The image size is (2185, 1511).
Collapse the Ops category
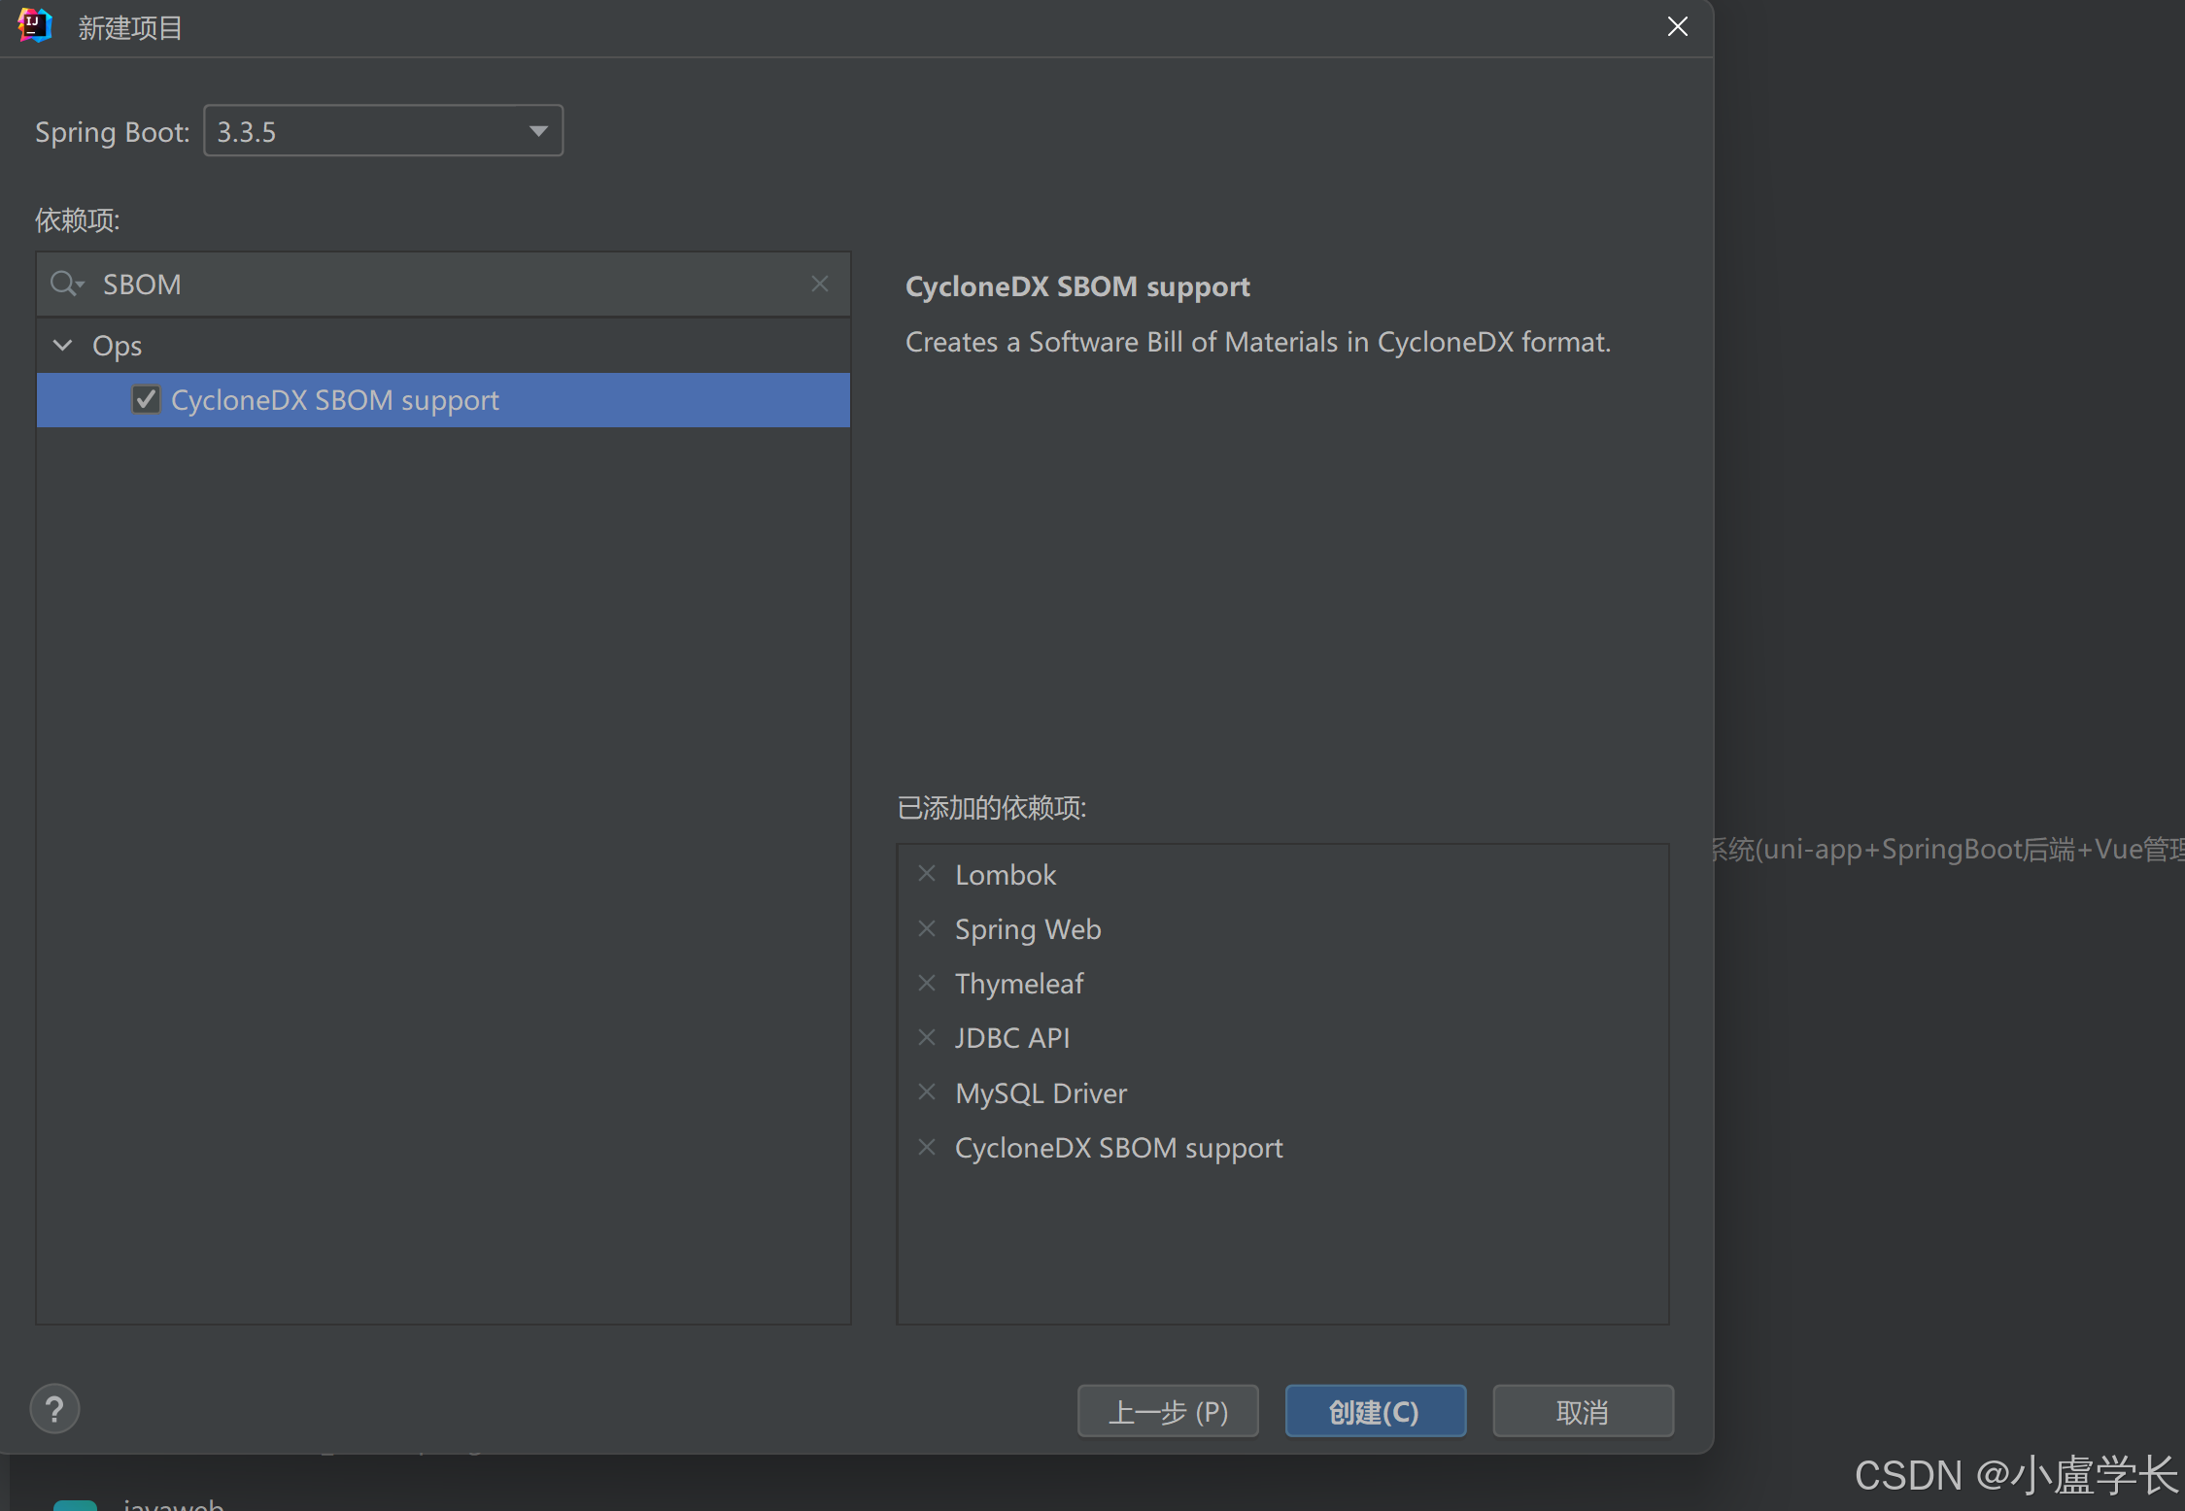[63, 345]
